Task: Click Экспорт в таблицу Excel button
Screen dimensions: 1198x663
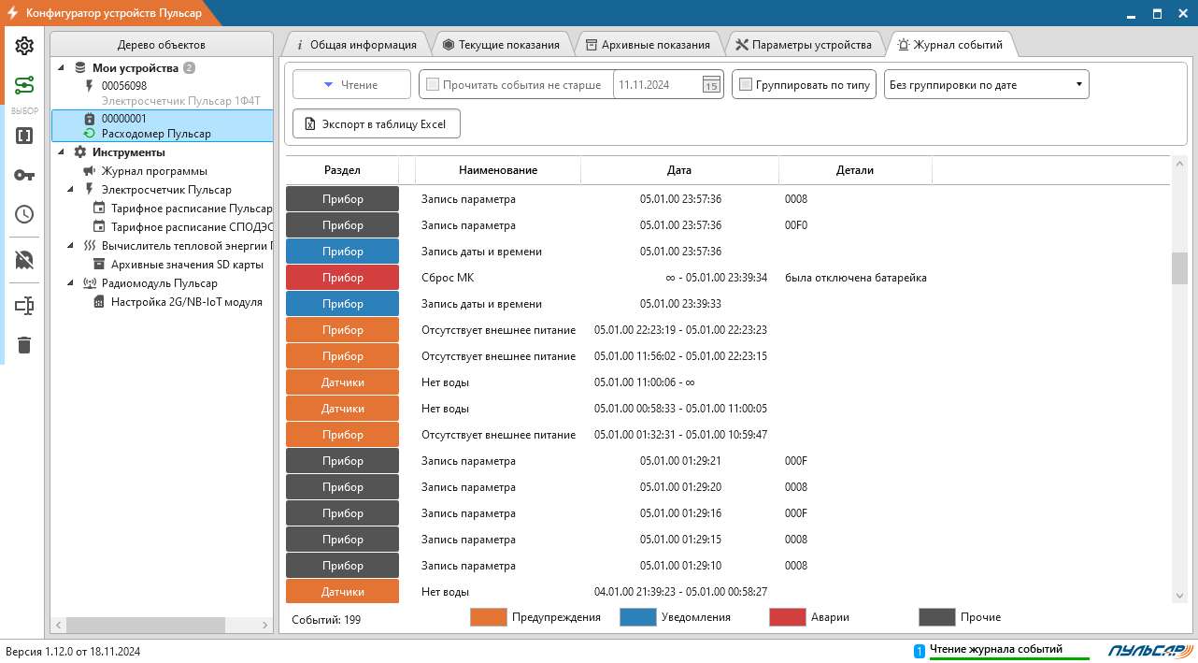Action: (377, 123)
